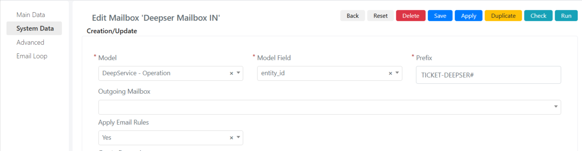Duplicate the mailbox using the yellow button

point(503,16)
